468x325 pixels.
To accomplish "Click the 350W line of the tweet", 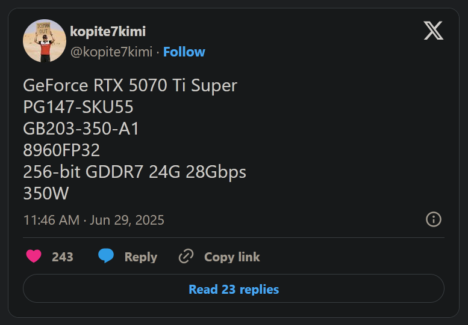I will [x=46, y=193].
